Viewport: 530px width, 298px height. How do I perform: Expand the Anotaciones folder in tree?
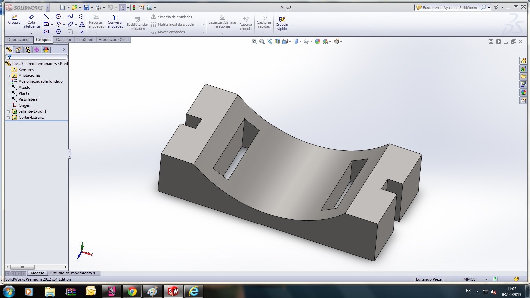pyautogui.click(x=8, y=76)
